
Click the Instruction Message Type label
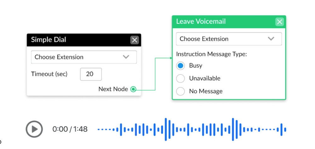[x=211, y=54]
